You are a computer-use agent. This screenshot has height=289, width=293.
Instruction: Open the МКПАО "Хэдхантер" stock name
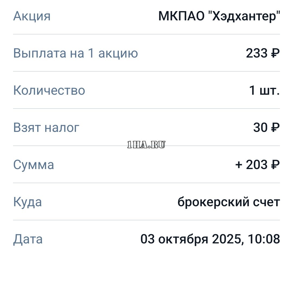tap(219, 16)
